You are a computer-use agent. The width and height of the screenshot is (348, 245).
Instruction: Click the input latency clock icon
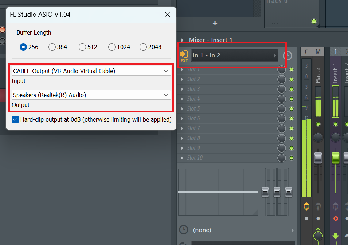point(288,55)
